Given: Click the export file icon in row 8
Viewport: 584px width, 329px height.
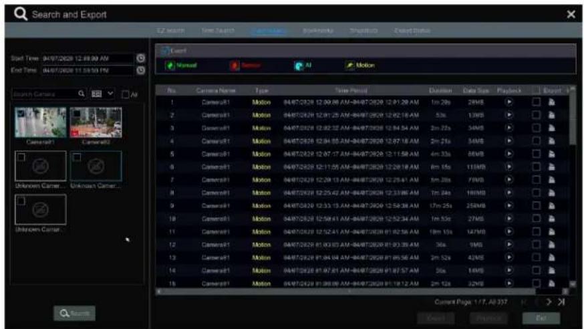Looking at the screenshot, I should tap(552, 193).
